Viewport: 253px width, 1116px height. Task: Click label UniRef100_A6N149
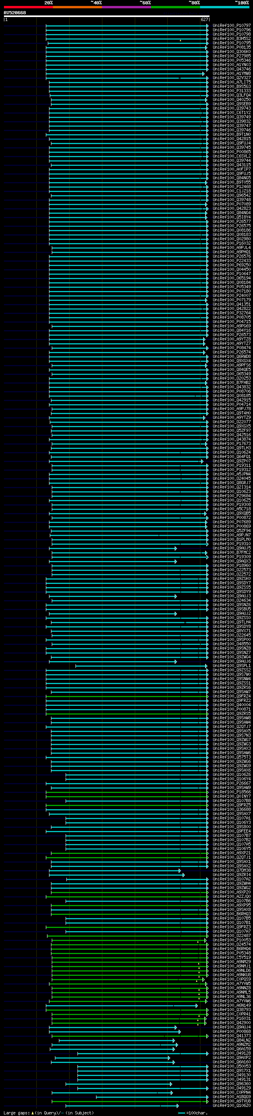point(232,1006)
